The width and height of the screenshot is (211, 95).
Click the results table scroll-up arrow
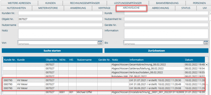point(207,65)
